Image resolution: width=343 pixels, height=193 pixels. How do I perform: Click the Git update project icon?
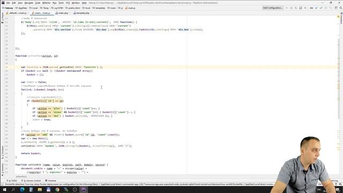coord(316,8)
